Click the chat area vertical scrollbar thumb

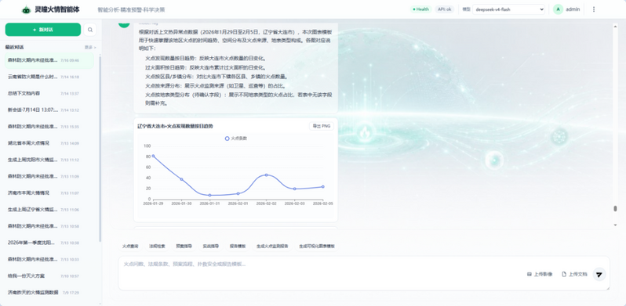[x=615, y=209]
